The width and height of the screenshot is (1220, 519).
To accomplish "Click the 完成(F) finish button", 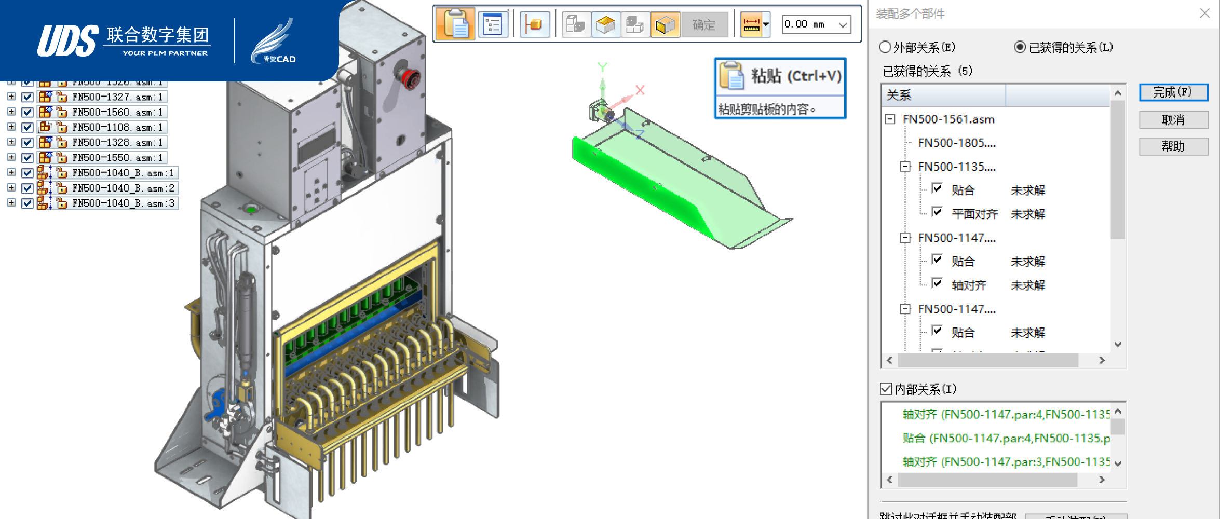I will (x=1173, y=92).
